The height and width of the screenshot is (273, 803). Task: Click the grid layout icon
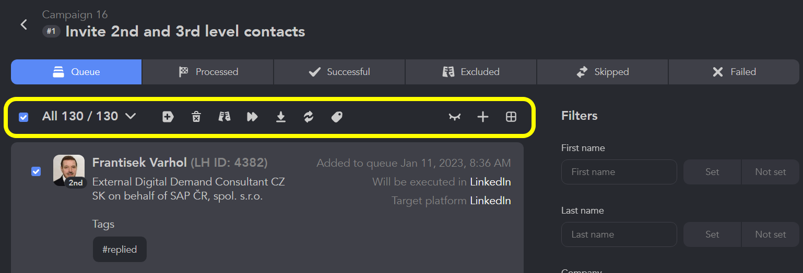(x=511, y=117)
